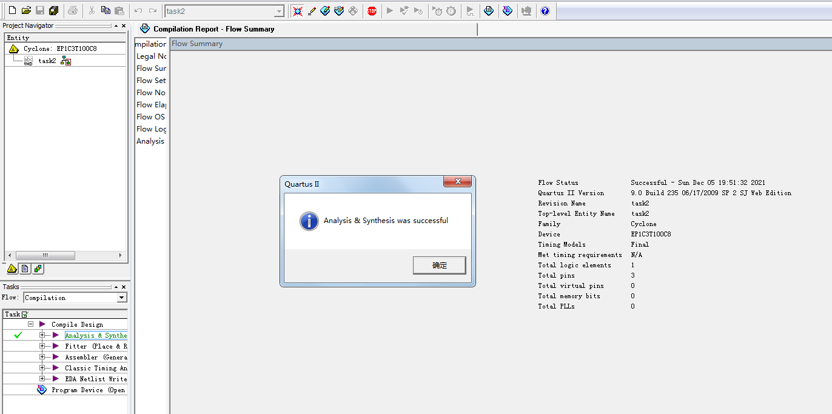The width and height of the screenshot is (832, 414).
Task: Expand the Analysis & Synthesis task node
Action: click(42, 335)
